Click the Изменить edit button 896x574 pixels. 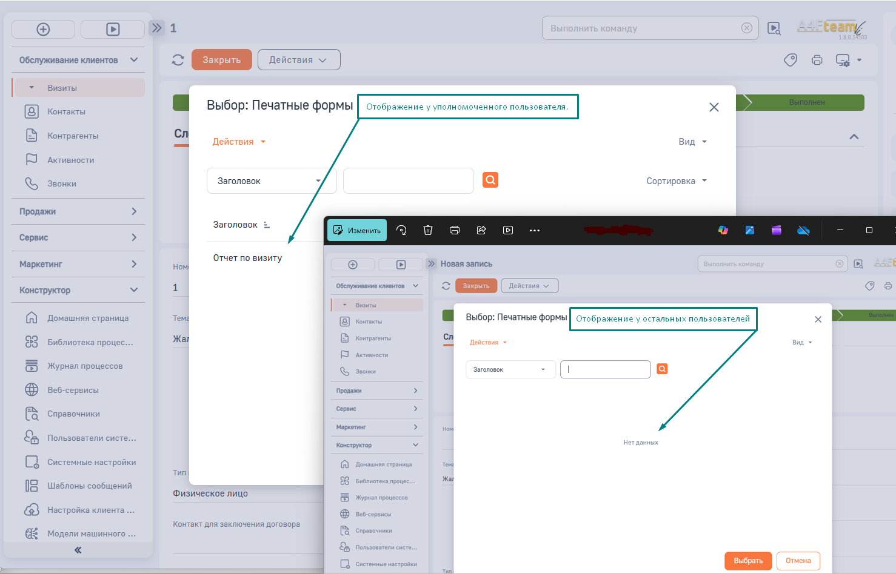(x=357, y=230)
